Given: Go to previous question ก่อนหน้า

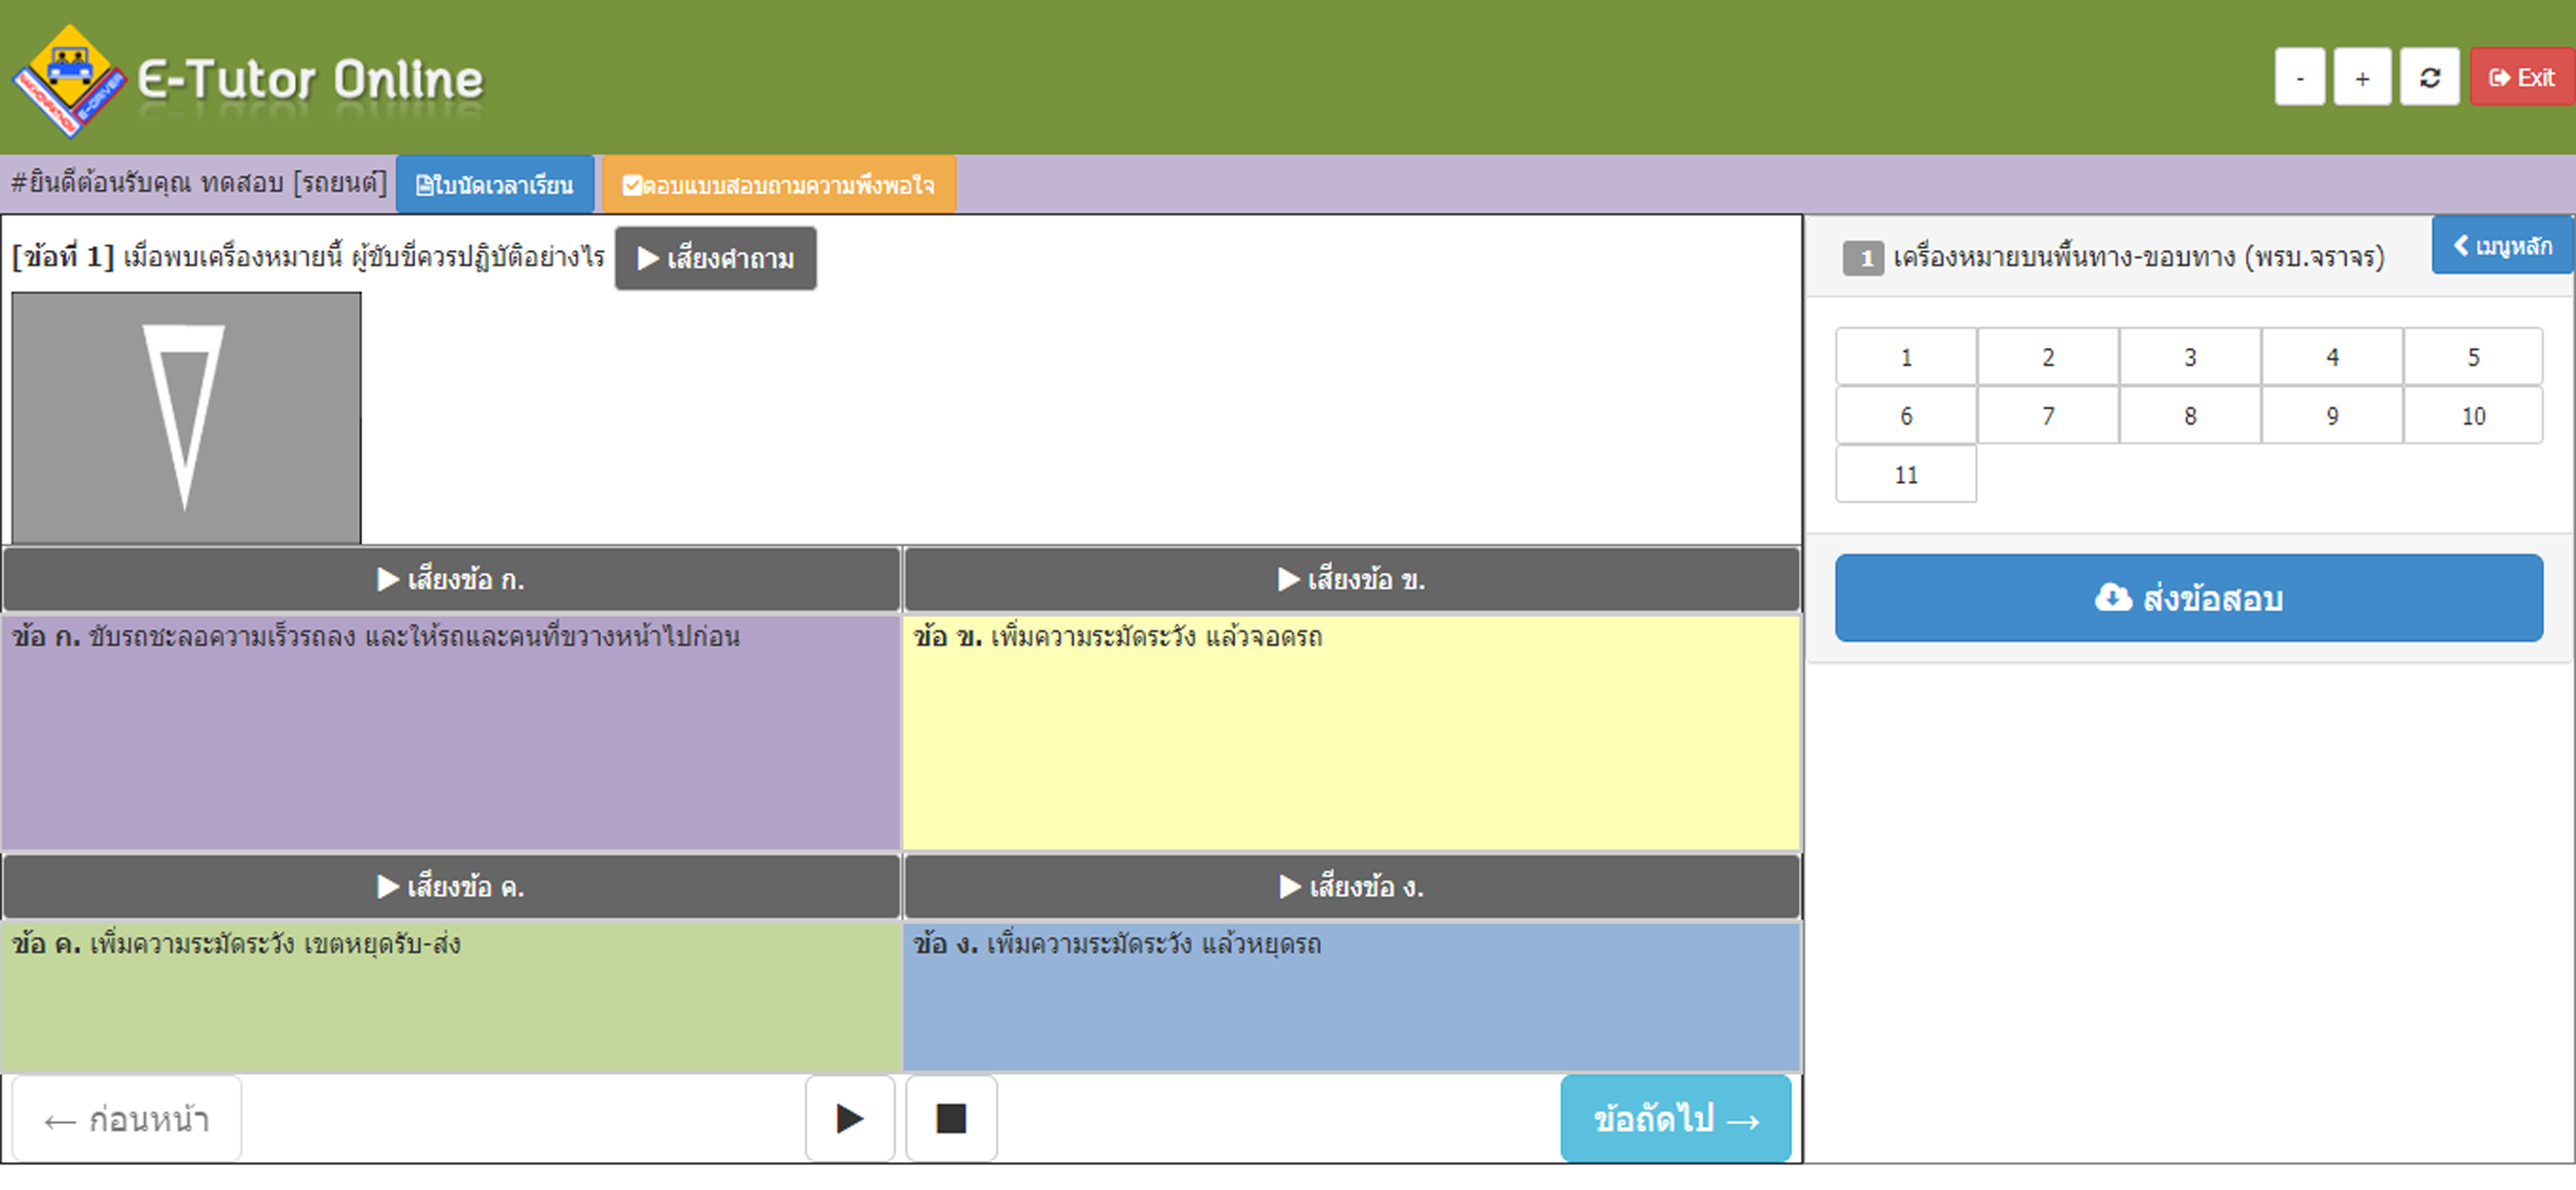Looking at the screenshot, I should pos(127,1119).
